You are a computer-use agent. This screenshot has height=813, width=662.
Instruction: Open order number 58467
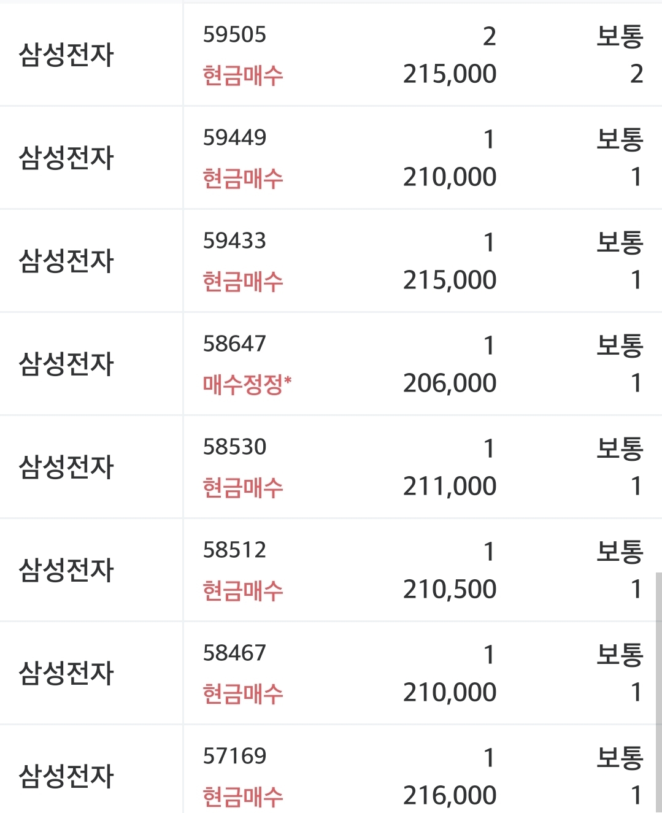pyautogui.click(x=234, y=653)
